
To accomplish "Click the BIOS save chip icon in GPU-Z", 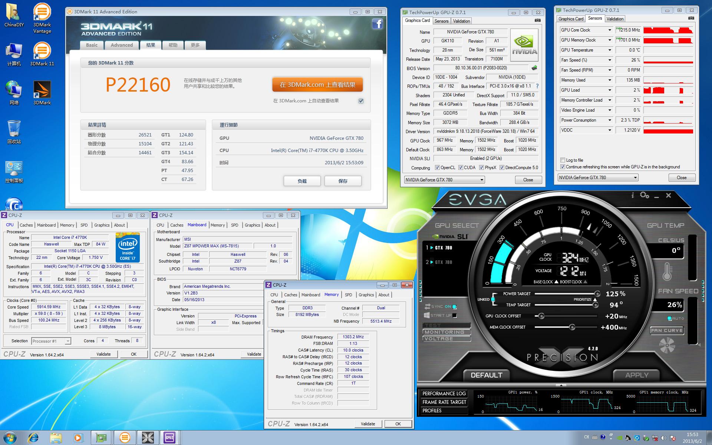I will (534, 68).
